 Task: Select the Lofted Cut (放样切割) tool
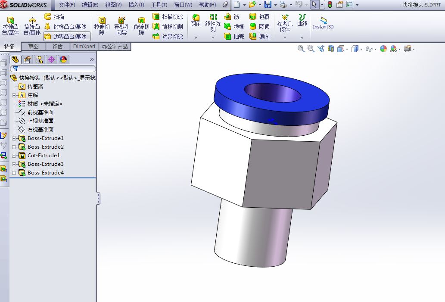[168, 27]
